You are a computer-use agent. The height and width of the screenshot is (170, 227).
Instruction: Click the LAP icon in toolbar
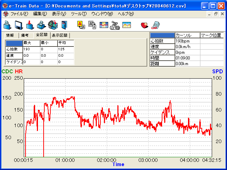coord(155,25)
